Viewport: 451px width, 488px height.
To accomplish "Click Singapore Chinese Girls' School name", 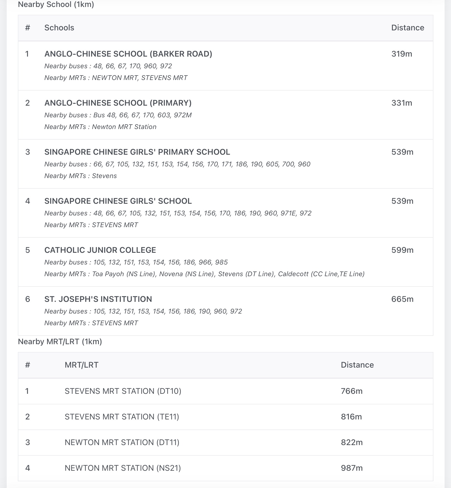I will tap(118, 201).
